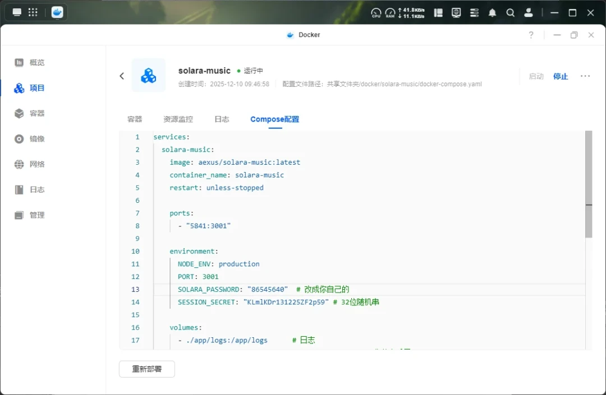Select the Compose配置 tab

[x=275, y=119]
